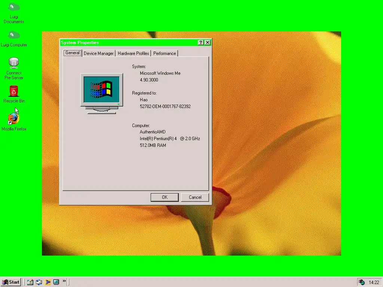
Task: Click the Microsoft Windows Me text
Action: [160, 73]
